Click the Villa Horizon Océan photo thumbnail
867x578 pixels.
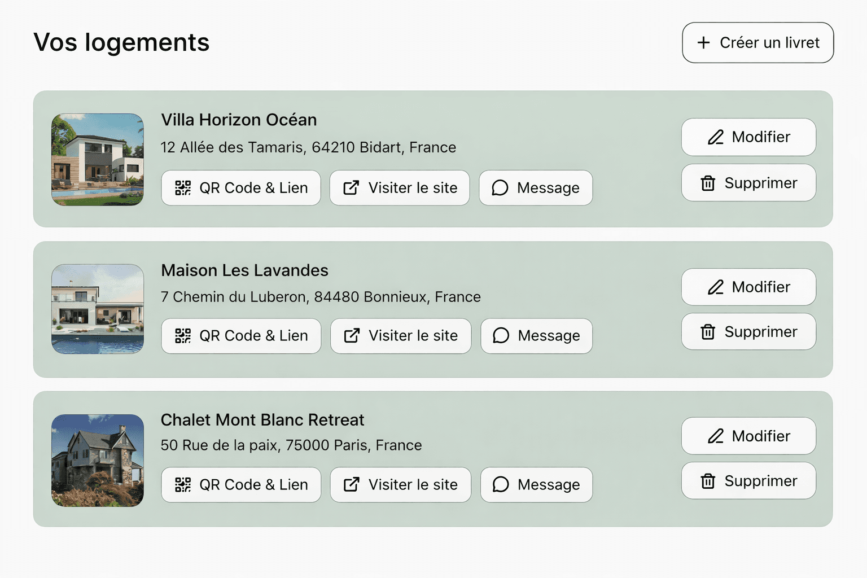[x=97, y=160]
